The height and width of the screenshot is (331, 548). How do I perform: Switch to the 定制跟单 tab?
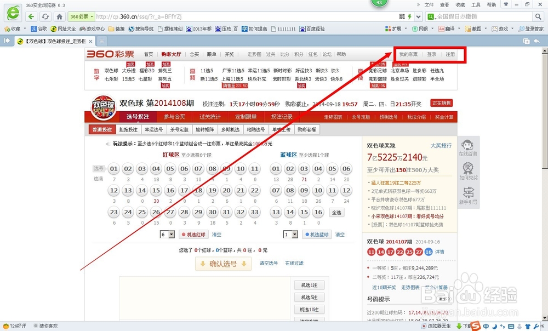(x=246, y=117)
